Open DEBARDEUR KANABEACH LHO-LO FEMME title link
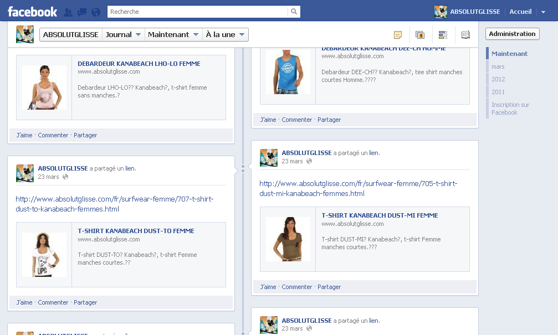Image resolution: width=558 pixels, height=335 pixels. [139, 64]
